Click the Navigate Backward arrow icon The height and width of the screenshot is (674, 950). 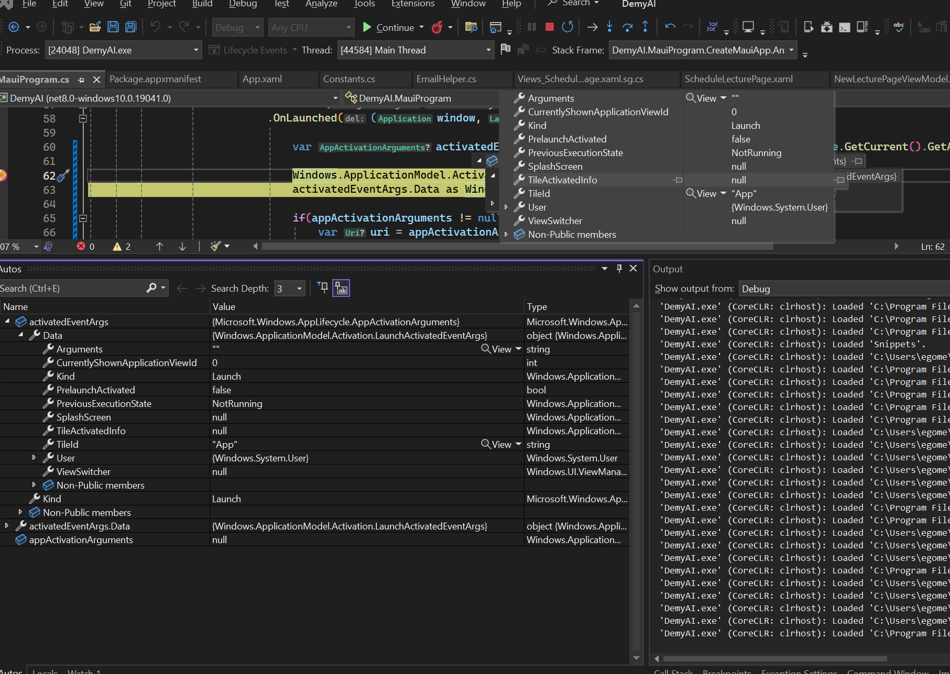click(x=14, y=27)
